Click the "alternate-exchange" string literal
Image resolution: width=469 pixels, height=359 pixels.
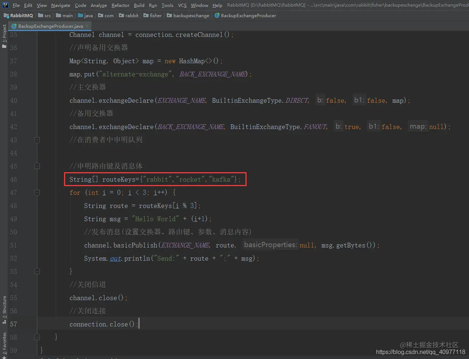pos(135,74)
